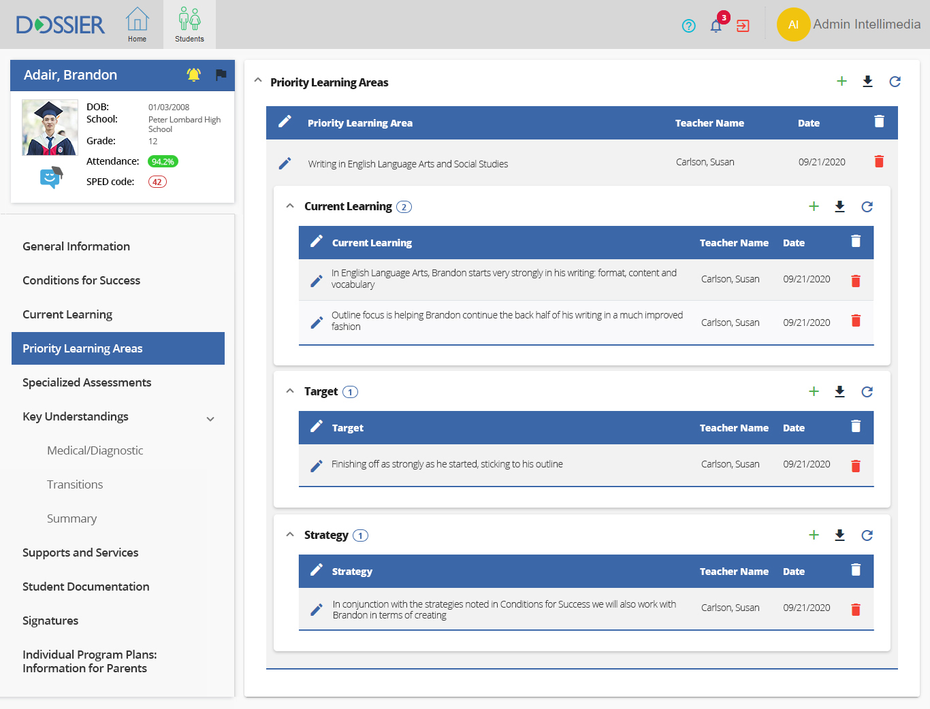Collapse the Current Learning subsection

(290, 205)
